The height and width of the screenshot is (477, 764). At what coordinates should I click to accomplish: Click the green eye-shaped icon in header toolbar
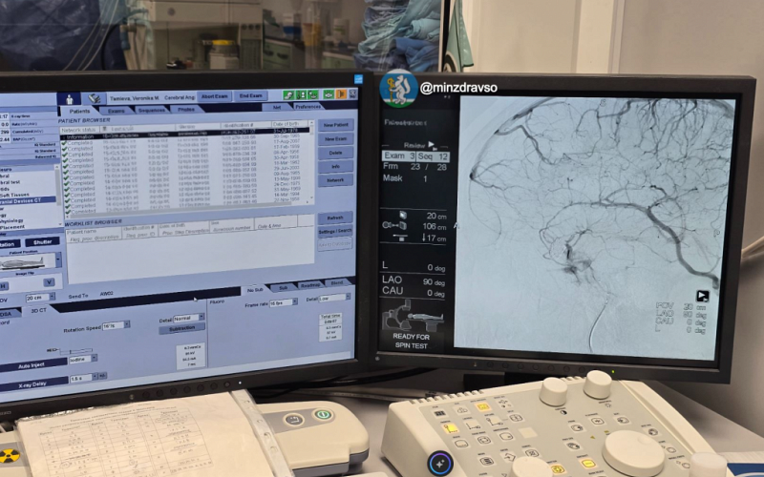point(329,93)
